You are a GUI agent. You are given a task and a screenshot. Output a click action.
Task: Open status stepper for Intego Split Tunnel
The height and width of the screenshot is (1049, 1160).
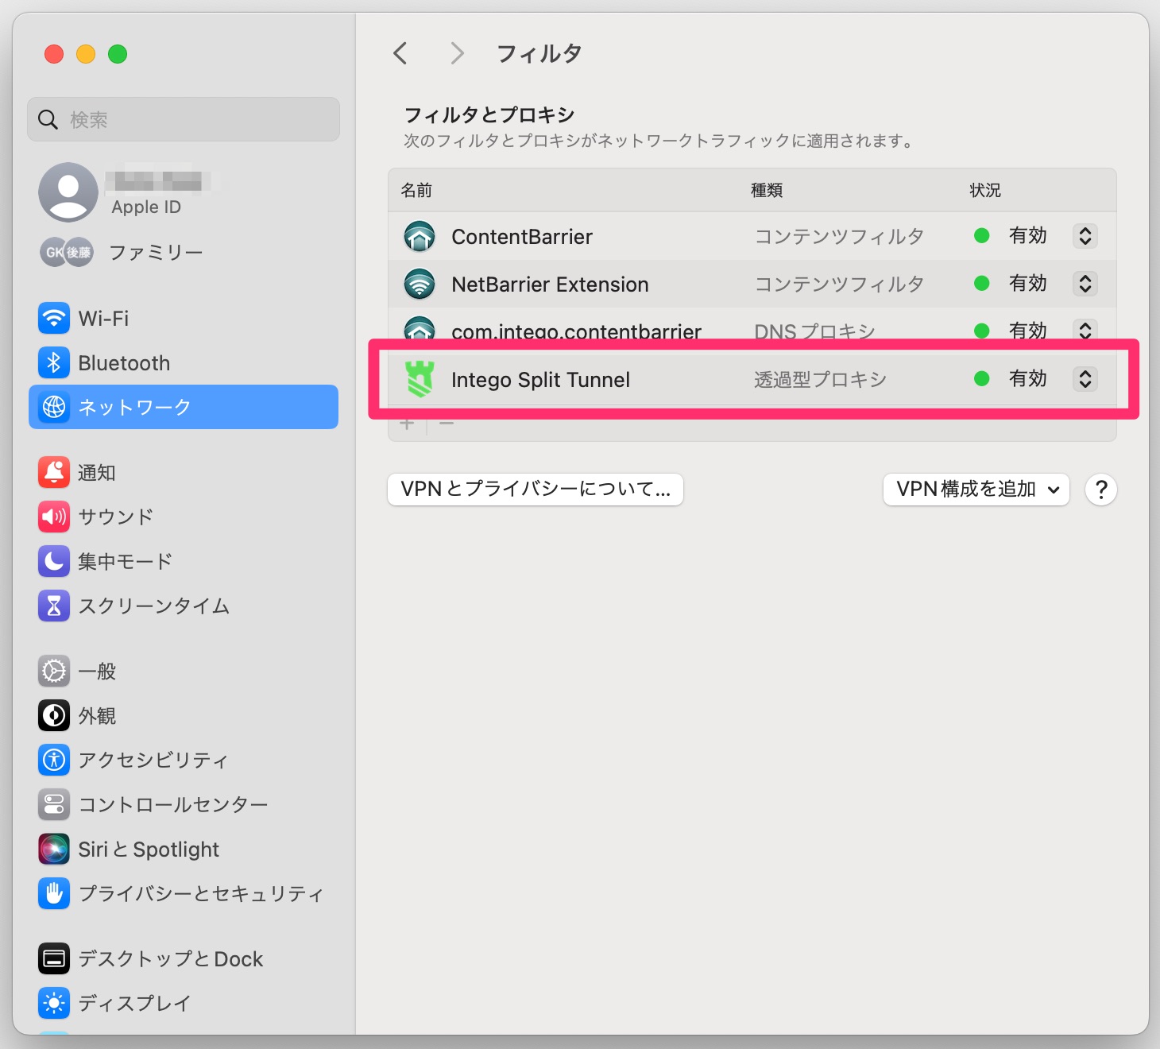(x=1085, y=379)
